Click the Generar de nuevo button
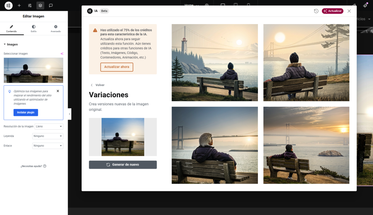This screenshot has width=373, height=215. (x=123, y=165)
